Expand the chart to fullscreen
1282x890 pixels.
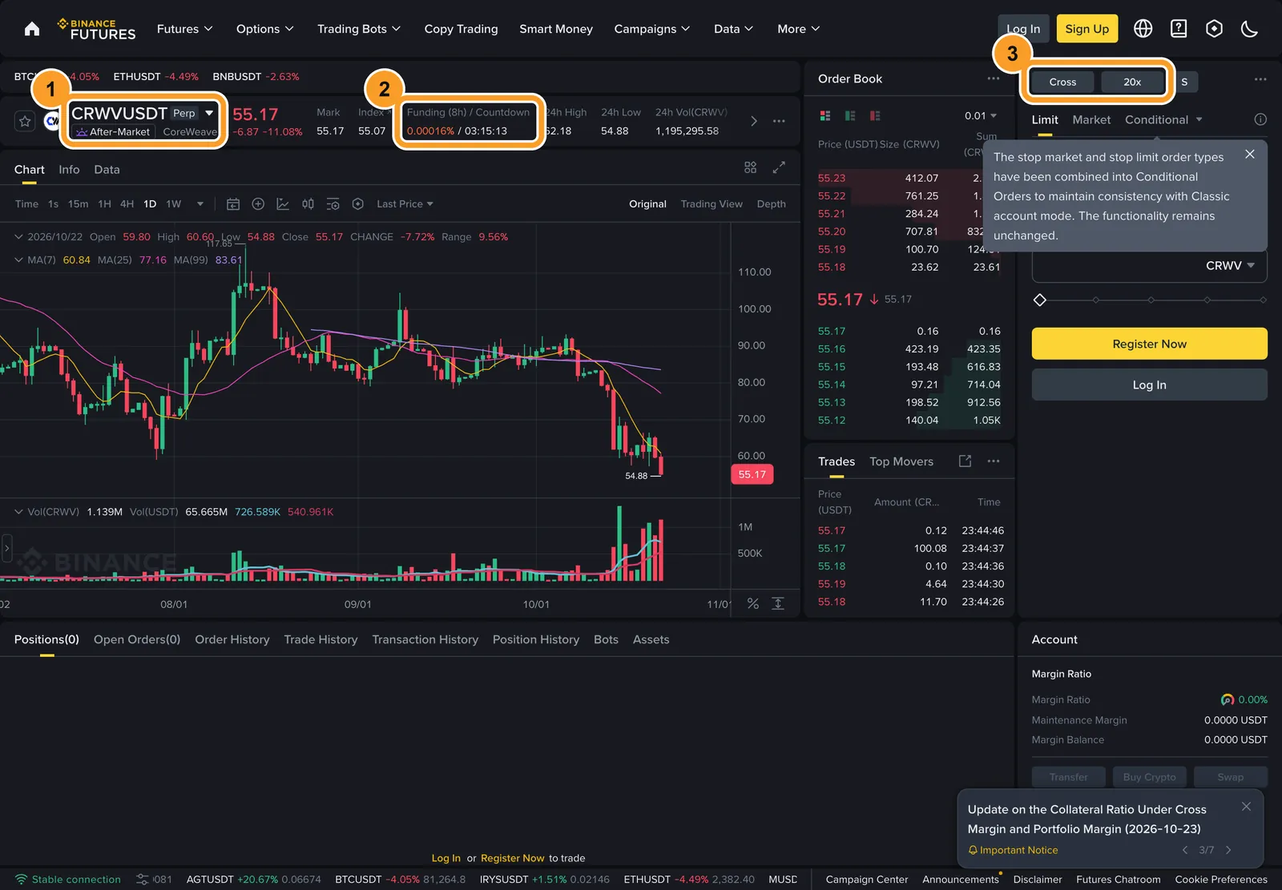[x=779, y=167]
